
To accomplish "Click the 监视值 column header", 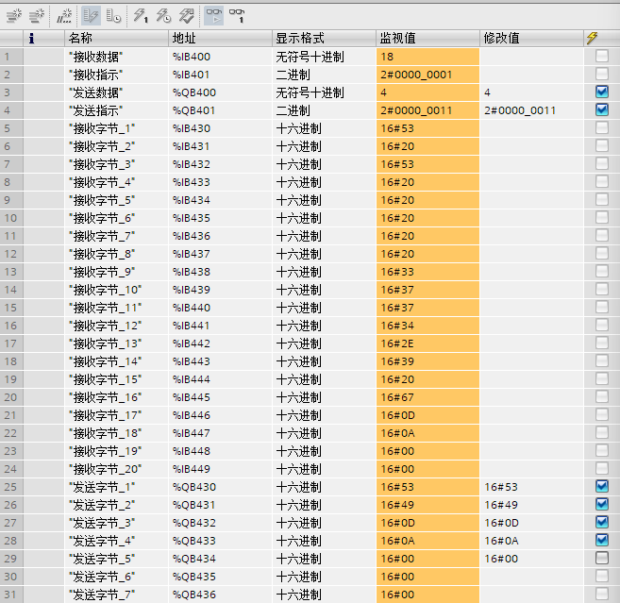I will 427,38.
